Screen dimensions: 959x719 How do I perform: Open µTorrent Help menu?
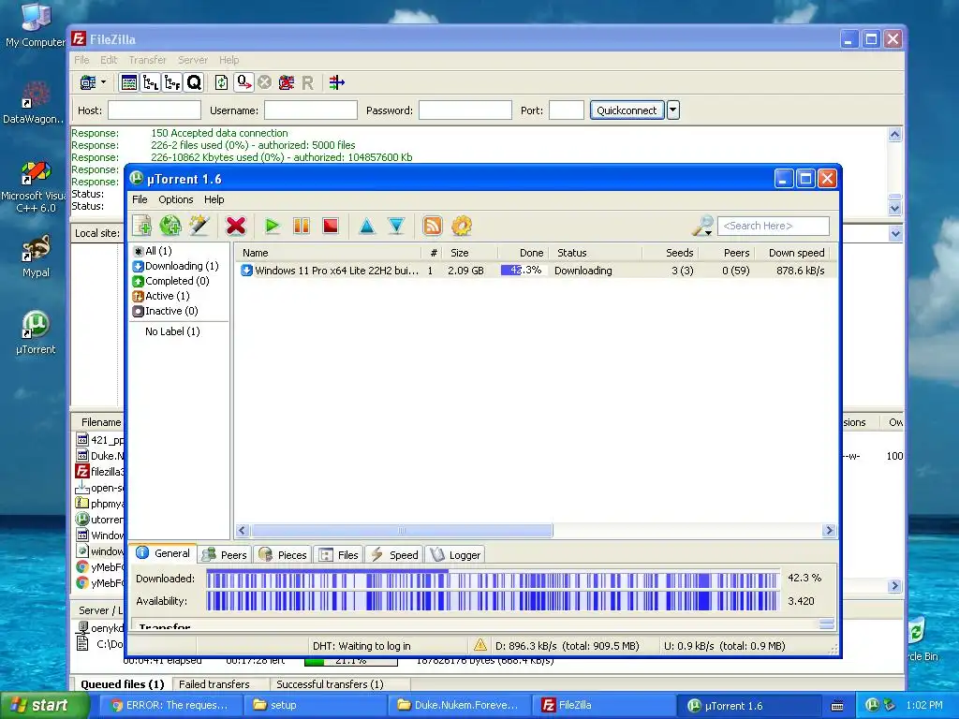pyautogui.click(x=214, y=199)
